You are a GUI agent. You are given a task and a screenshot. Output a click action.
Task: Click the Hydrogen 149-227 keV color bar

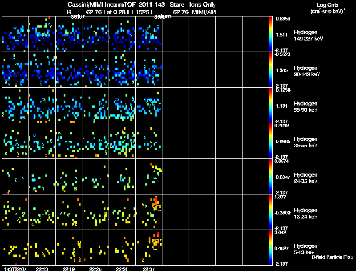[x=271, y=34]
